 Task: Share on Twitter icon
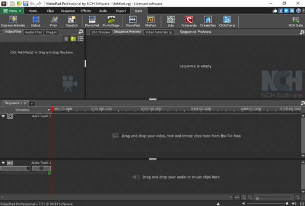pyautogui.click(x=286, y=10)
